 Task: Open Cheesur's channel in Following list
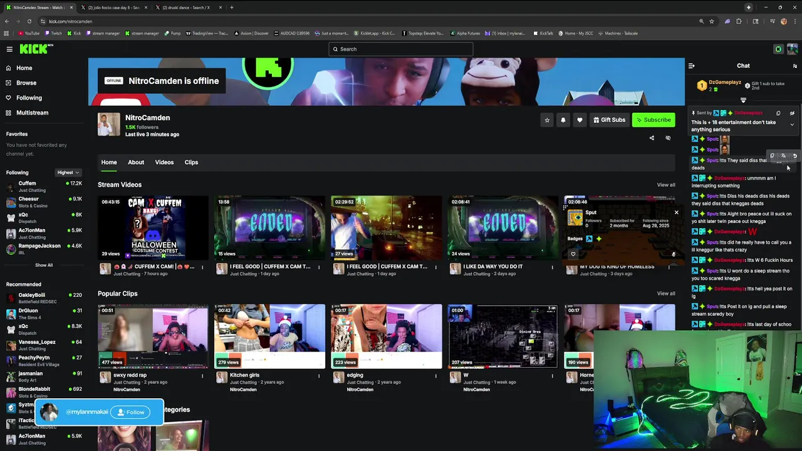tap(44, 202)
